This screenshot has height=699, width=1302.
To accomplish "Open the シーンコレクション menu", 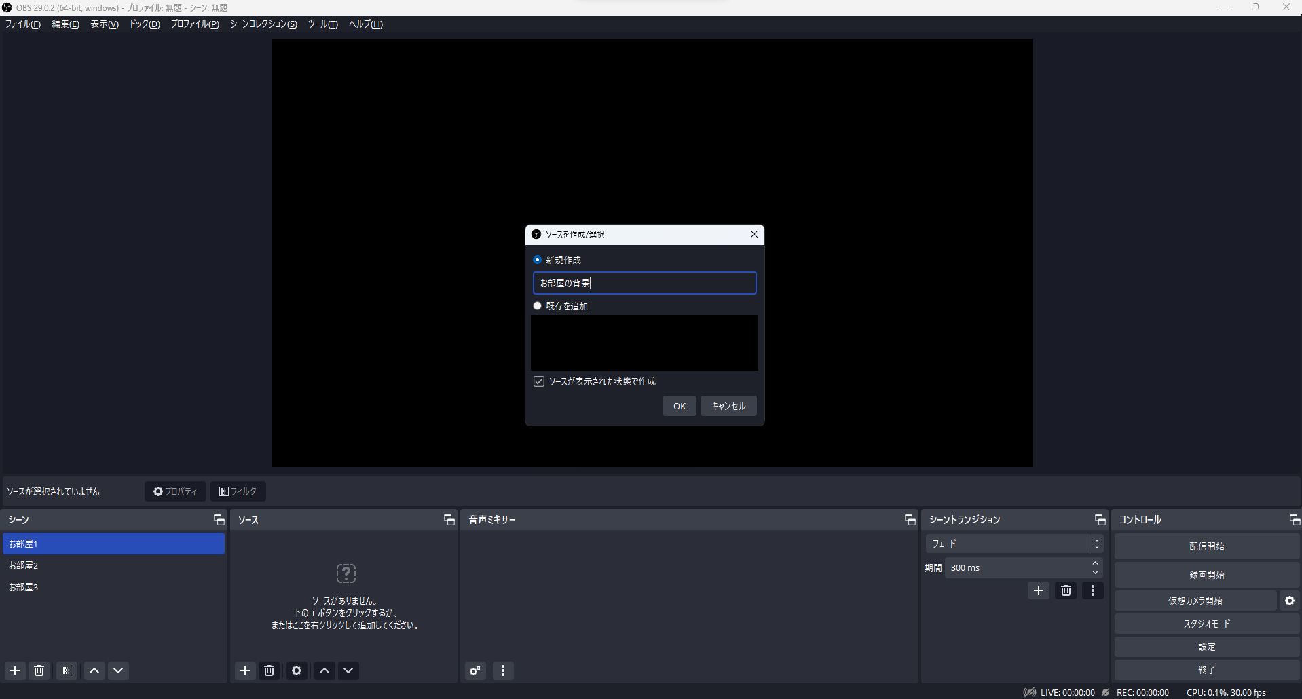I will [263, 24].
